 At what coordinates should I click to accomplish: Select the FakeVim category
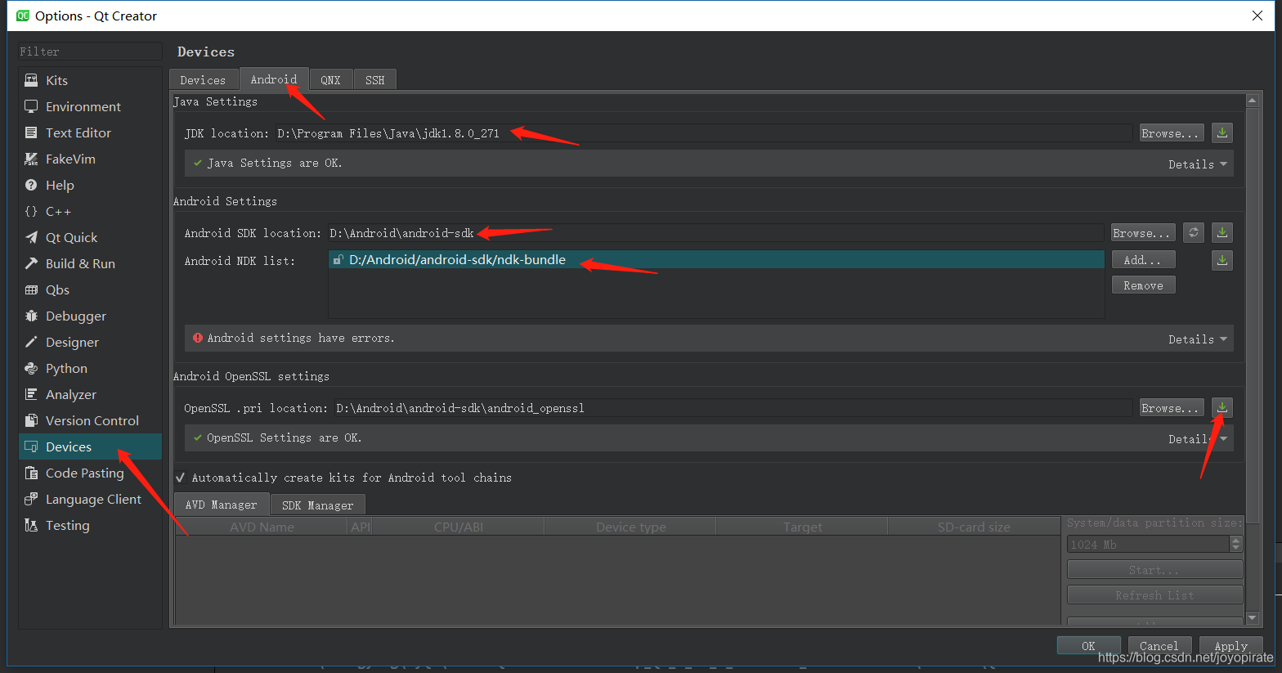pos(90,159)
